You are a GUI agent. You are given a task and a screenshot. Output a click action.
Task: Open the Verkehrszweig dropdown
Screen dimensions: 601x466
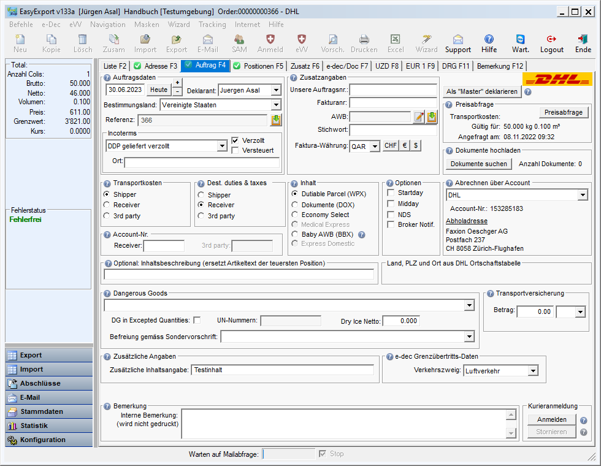533,371
